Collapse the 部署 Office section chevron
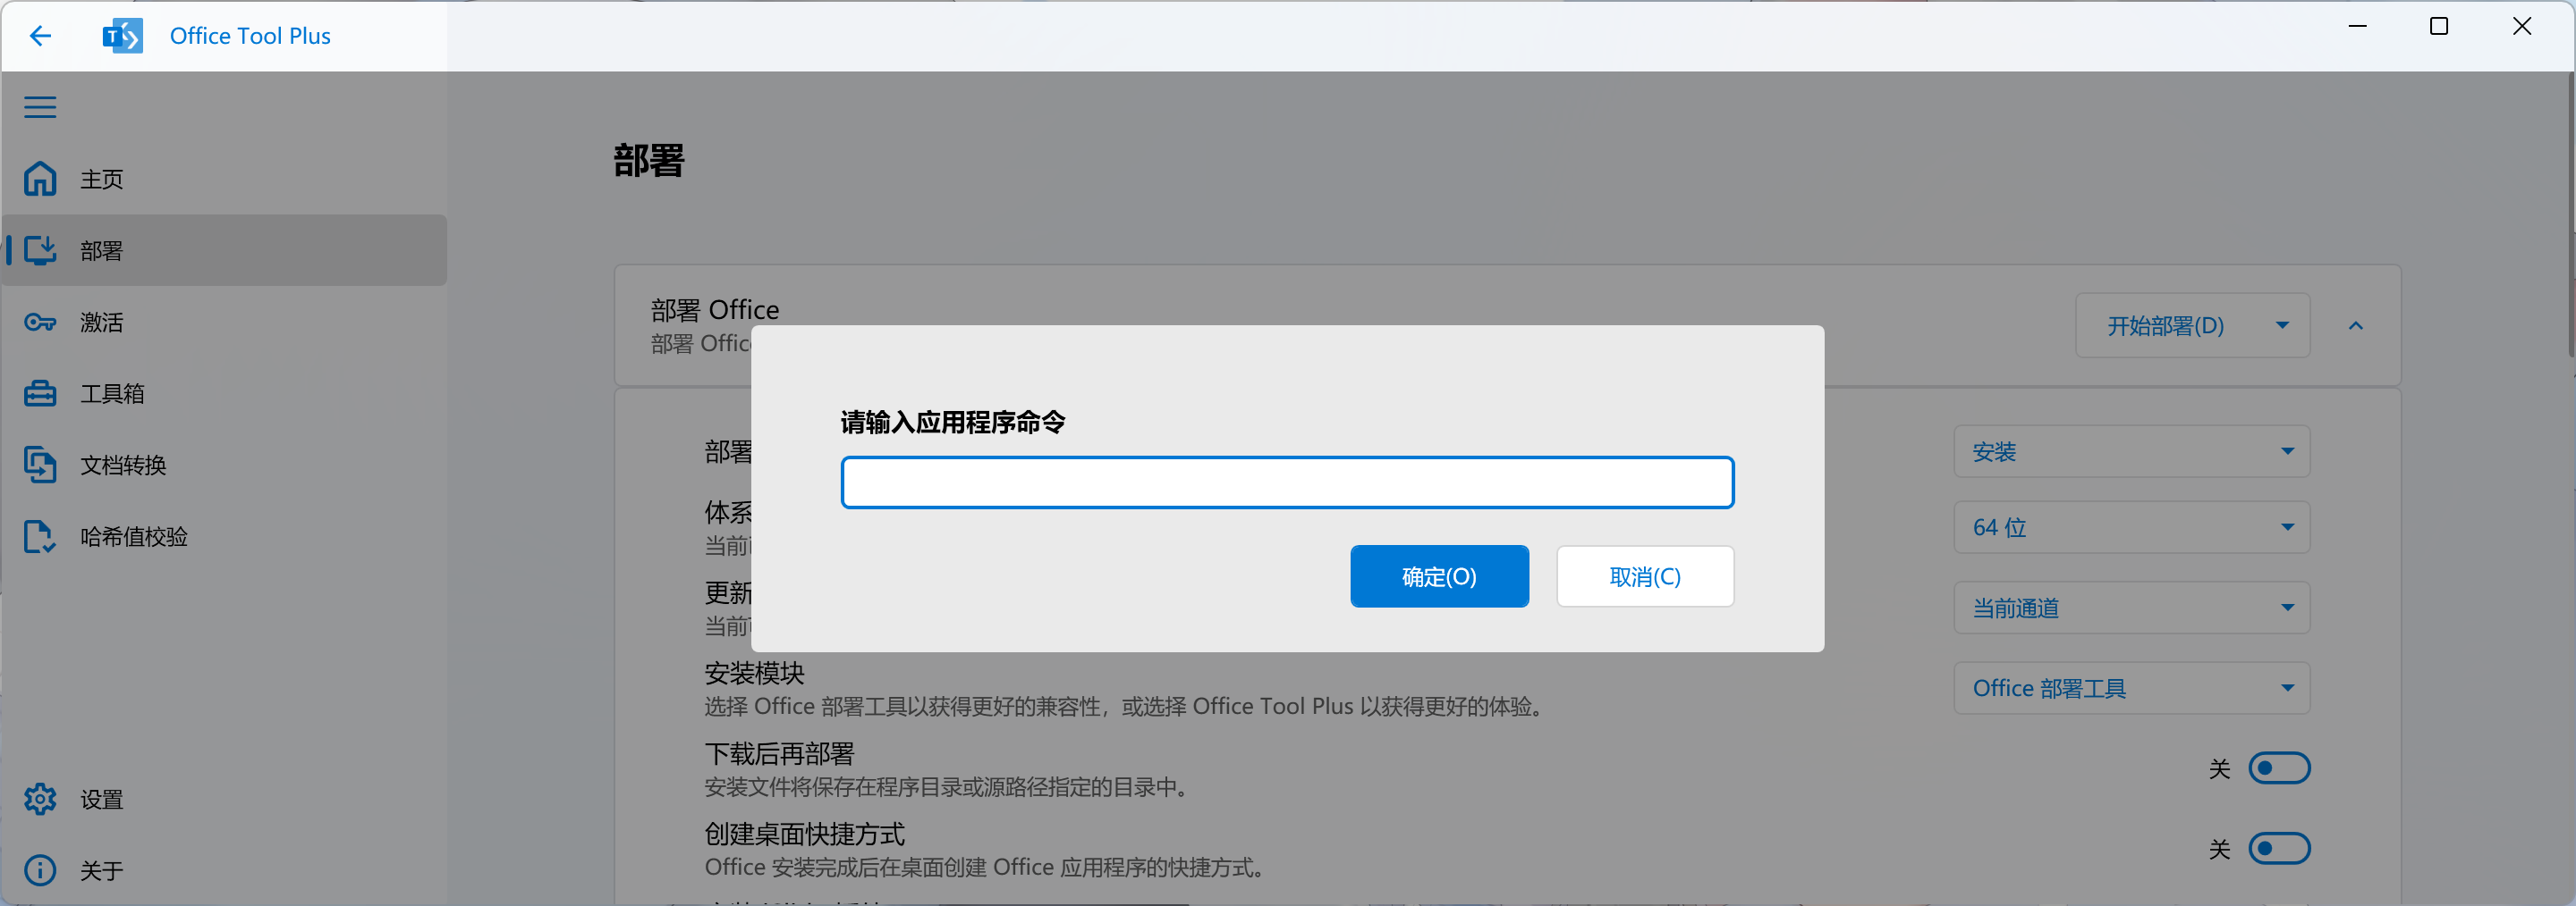The height and width of the screenshot is (906, 2576). [x=2355, y=325]
